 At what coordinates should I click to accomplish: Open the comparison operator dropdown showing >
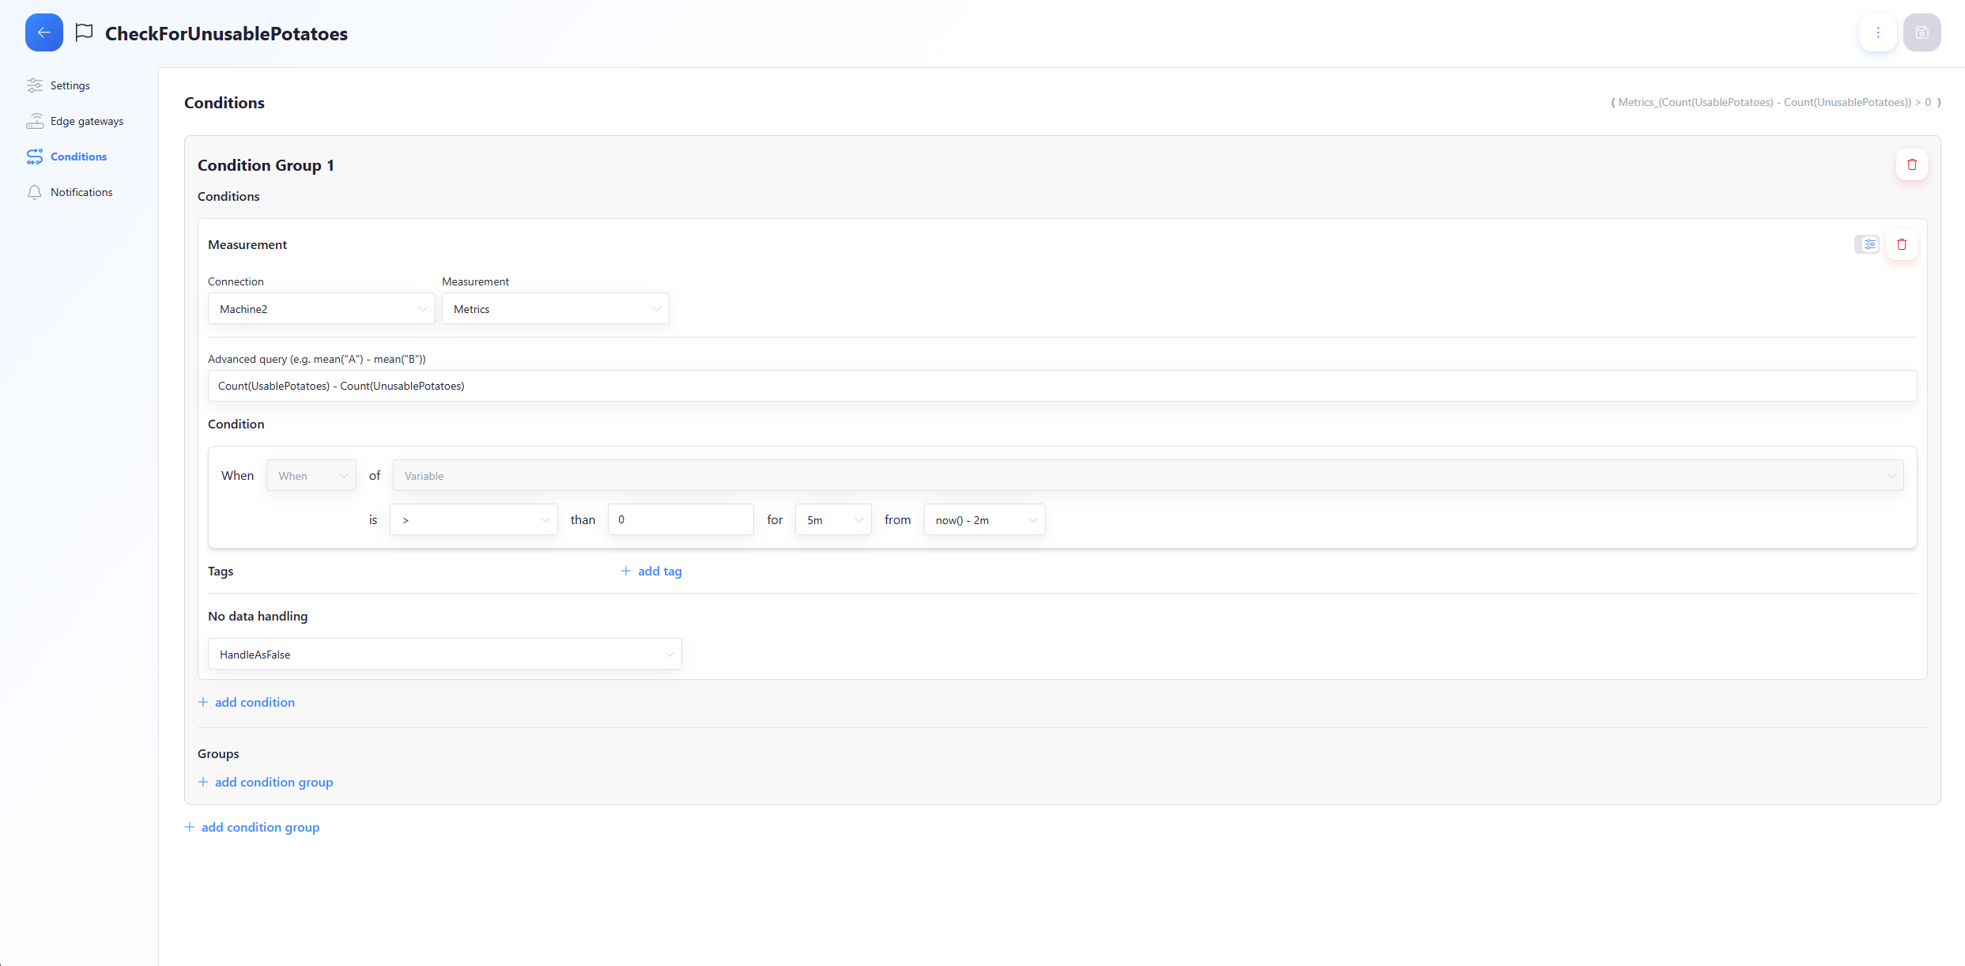[x=474, y=519]
